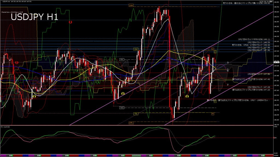280x157 pixels.
Task: Select the H1 macd (12) indicator label
Action: pyautogui.click(x=6, y=127)
